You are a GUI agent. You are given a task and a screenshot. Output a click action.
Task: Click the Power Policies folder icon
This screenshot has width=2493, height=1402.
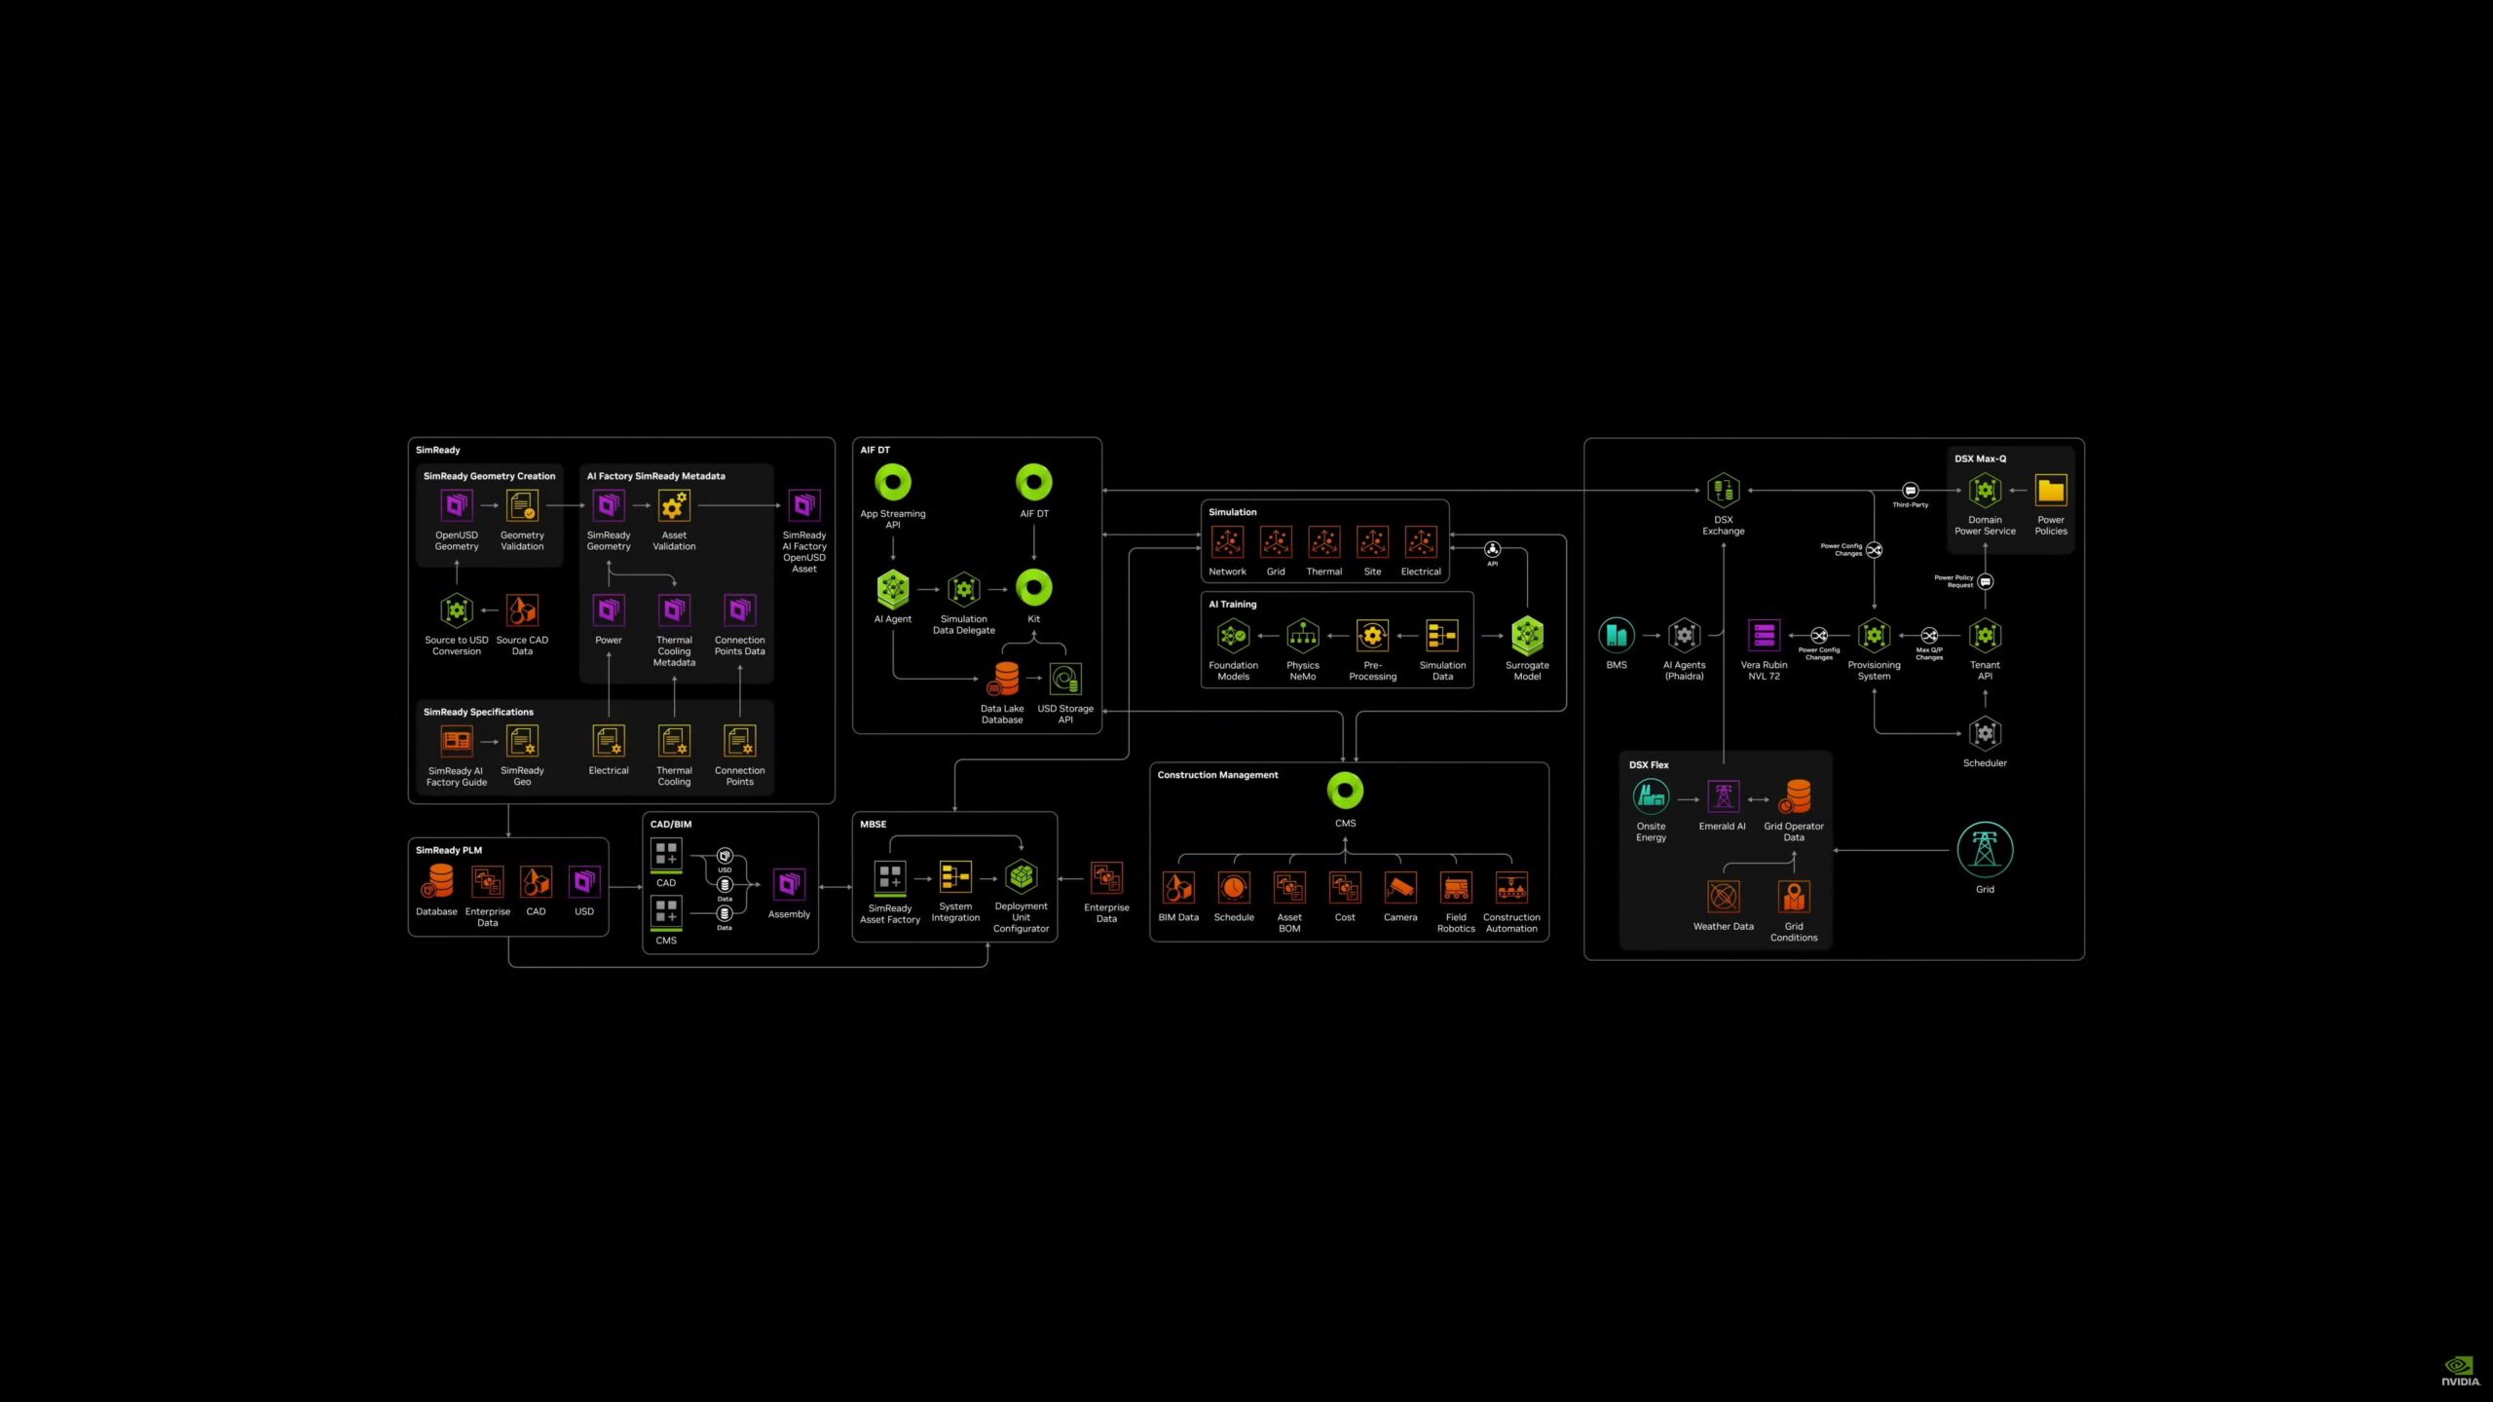tap(2050, 490)
